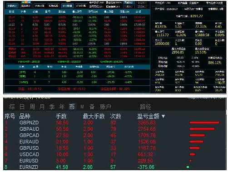Image resolution: width=228 pixels, height=172 pixels.
Task: Open the 备 notes tab
Action: pos(92,107)
